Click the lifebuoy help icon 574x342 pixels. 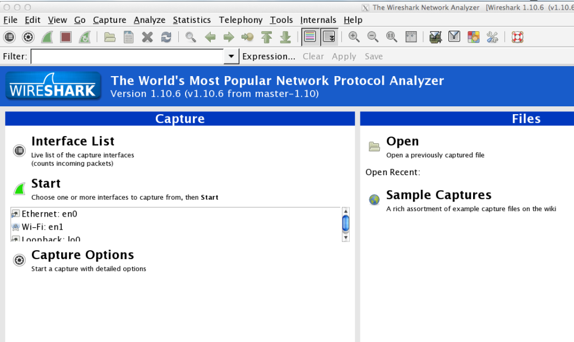[x=517, y=38]
